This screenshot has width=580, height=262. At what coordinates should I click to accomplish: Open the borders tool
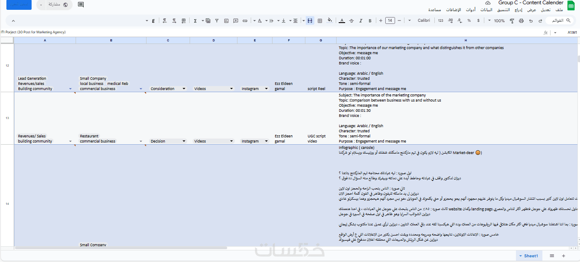(x=319, y=20)
